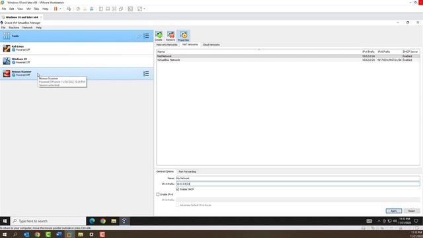Open the guest Windows Start menu
The width and height of the screenshot is (423, 238).
5,221
